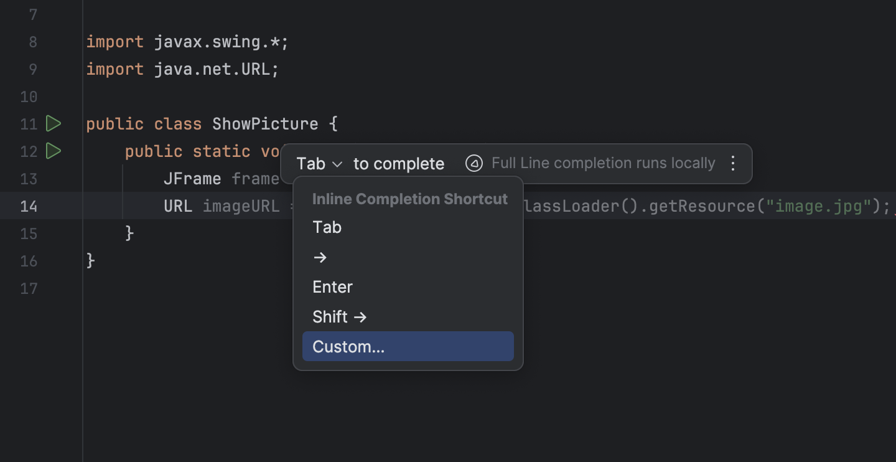Choose Shift right-arrow as completion shortcut

(340, 316)
